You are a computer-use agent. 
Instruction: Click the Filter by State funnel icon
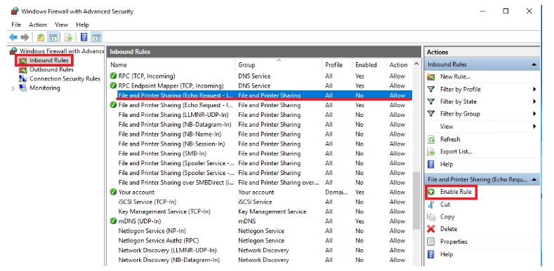point(431,102)
